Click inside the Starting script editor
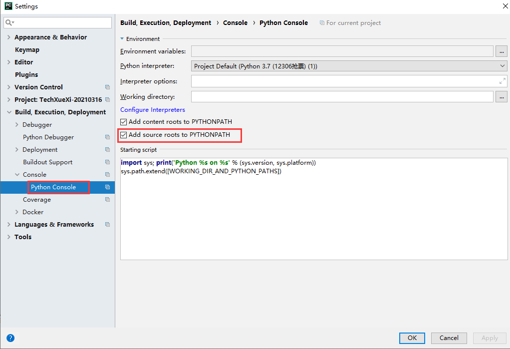510x349 pixels. (x=314, y=209)
